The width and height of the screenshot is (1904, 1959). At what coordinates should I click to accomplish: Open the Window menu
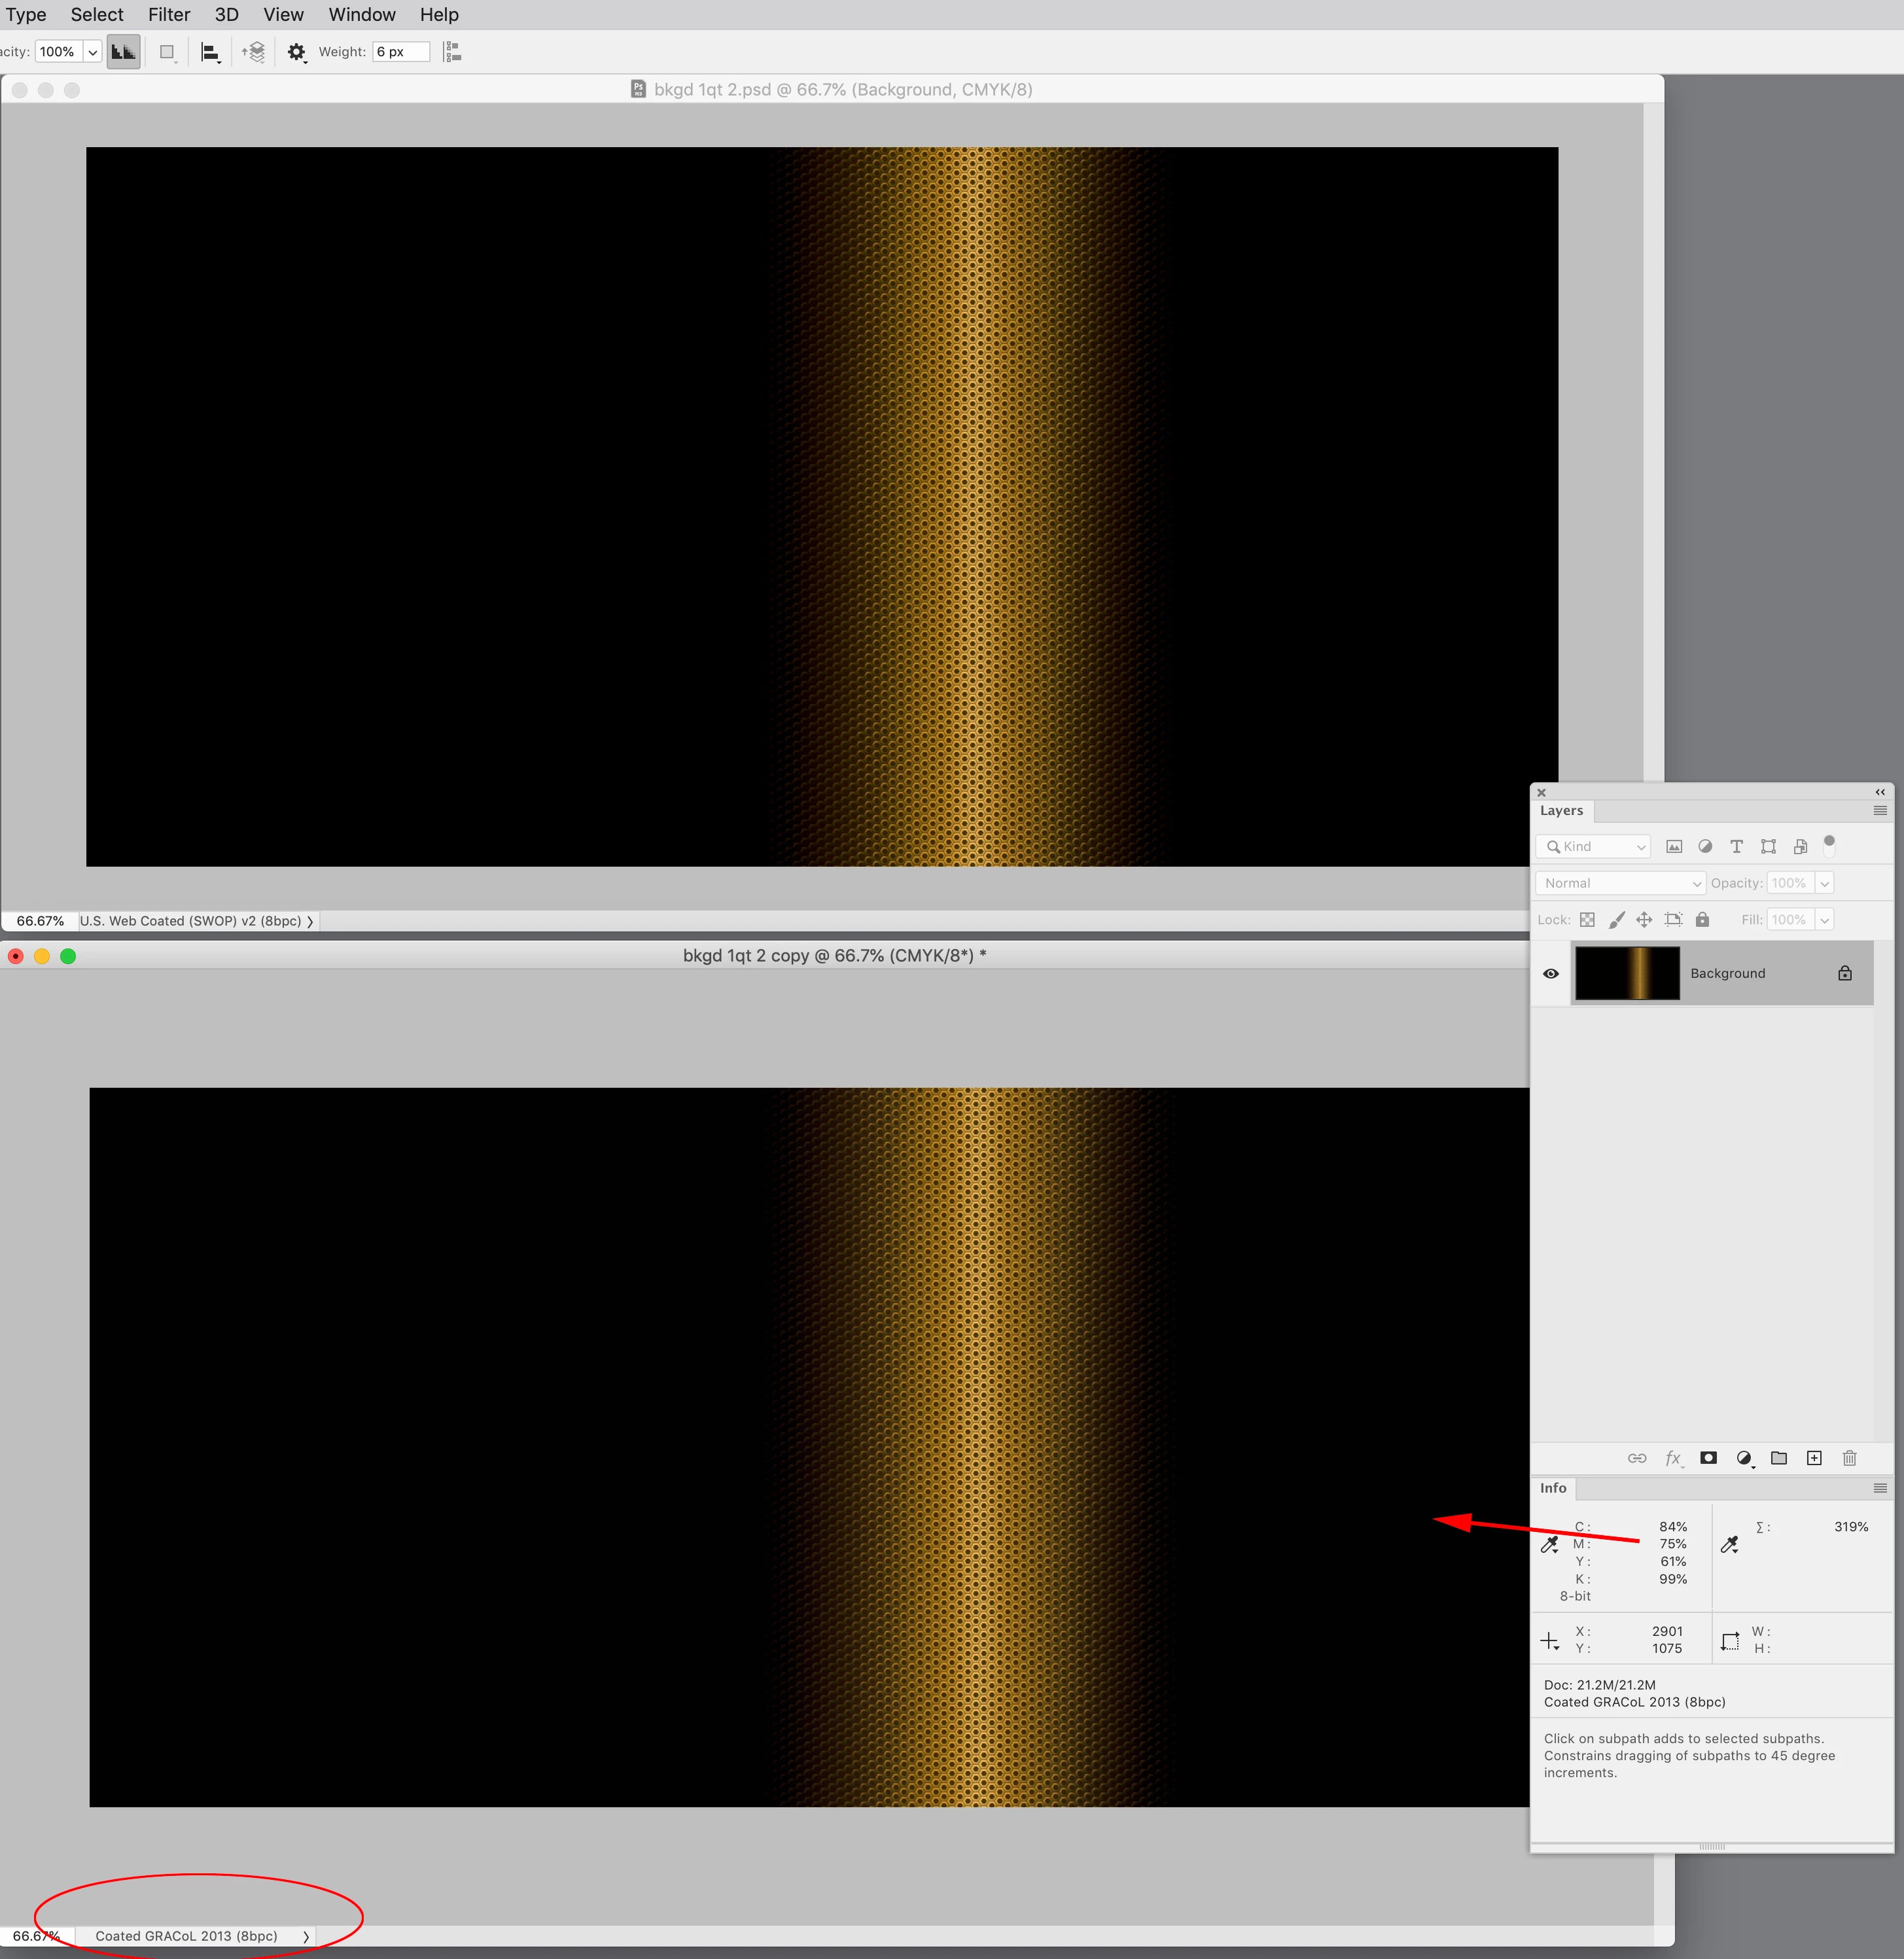[x=361, y=15]
